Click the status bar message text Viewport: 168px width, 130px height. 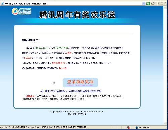click(44, 127)
